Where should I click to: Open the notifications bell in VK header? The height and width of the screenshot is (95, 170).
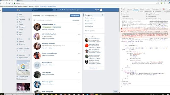56,10
